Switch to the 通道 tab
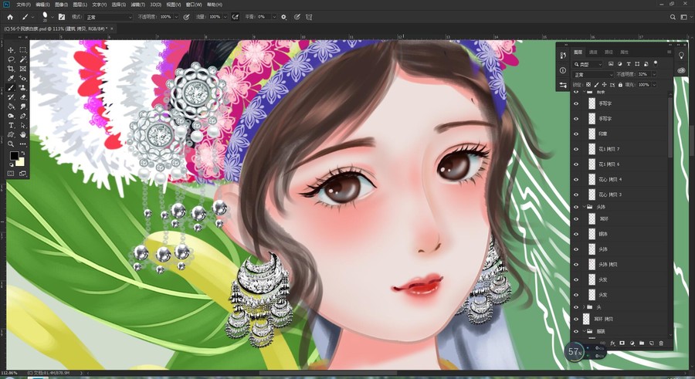The height and width of the screenshot is (379, 695). click(594, 52)
